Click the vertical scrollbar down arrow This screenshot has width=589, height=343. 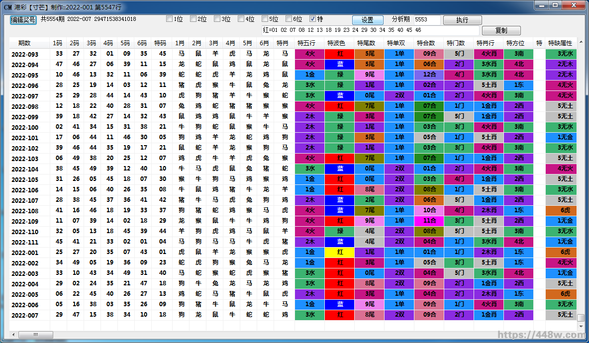[581, 326]
